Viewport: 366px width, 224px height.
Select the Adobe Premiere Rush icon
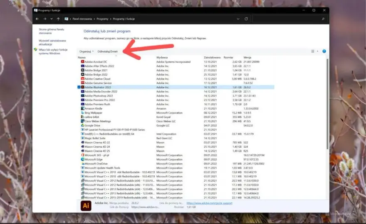[x=82, y=104]
